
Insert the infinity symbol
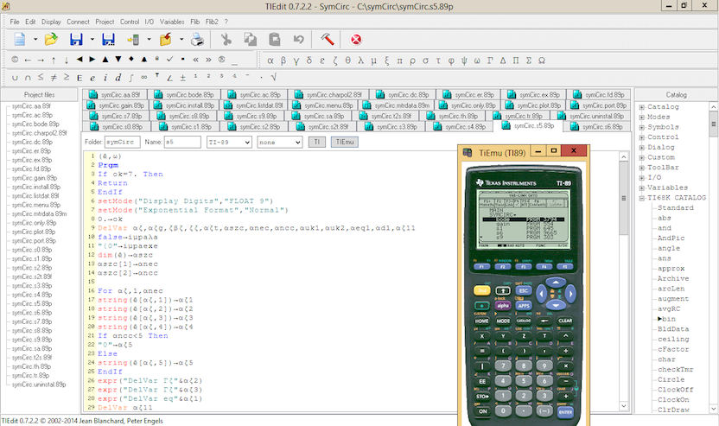point(144,78)
